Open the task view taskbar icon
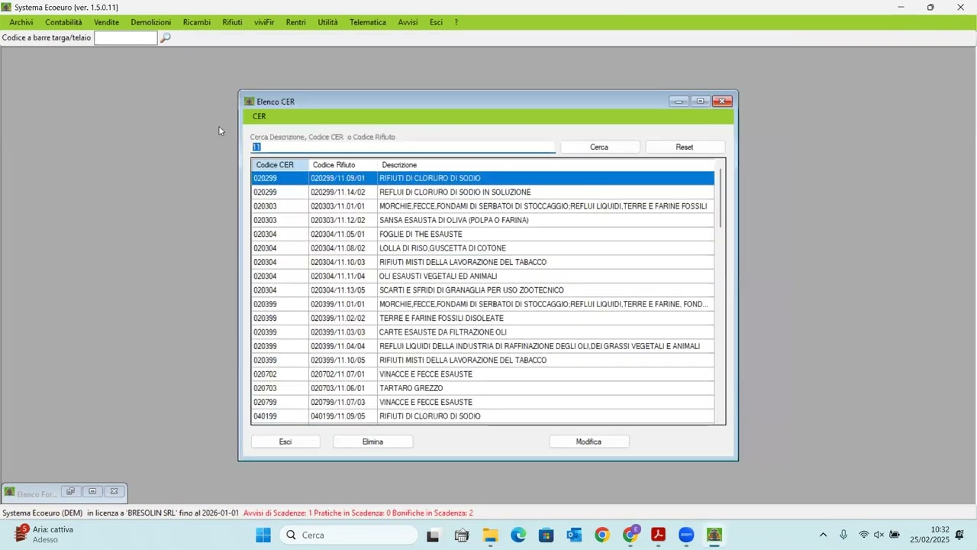Image resolution: width=977 pixels, height=550 pixels. click(433, 535)
